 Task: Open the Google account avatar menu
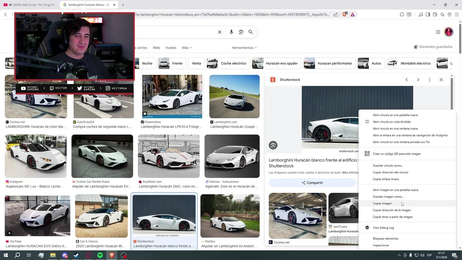(449, 32)
